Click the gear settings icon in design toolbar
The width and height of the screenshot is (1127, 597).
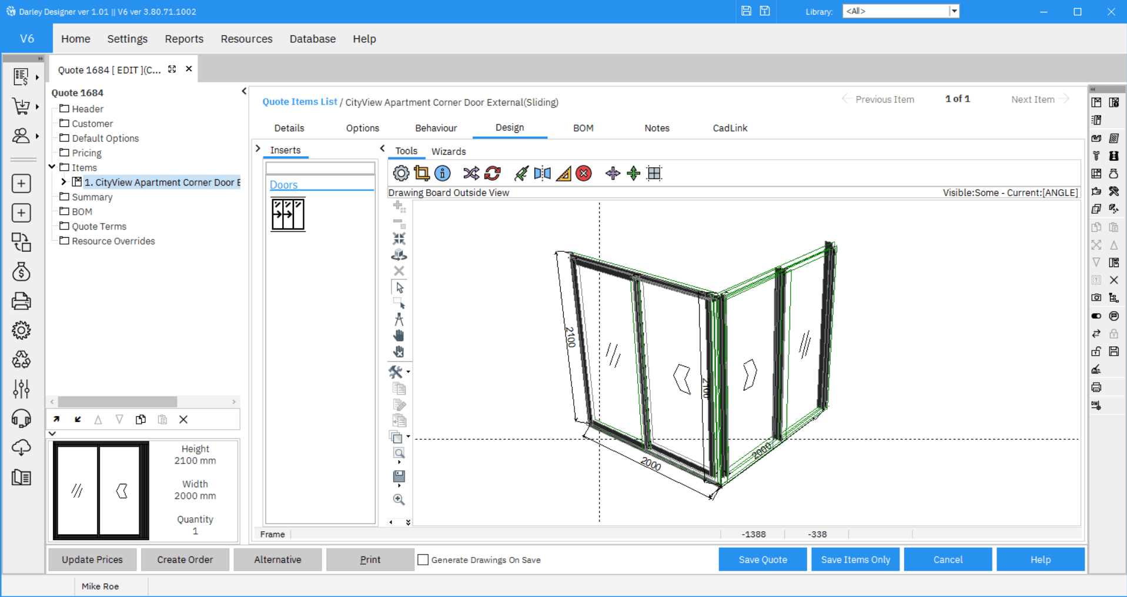401,173
